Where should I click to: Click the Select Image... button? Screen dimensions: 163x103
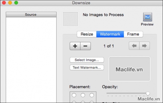click(87, 60)
